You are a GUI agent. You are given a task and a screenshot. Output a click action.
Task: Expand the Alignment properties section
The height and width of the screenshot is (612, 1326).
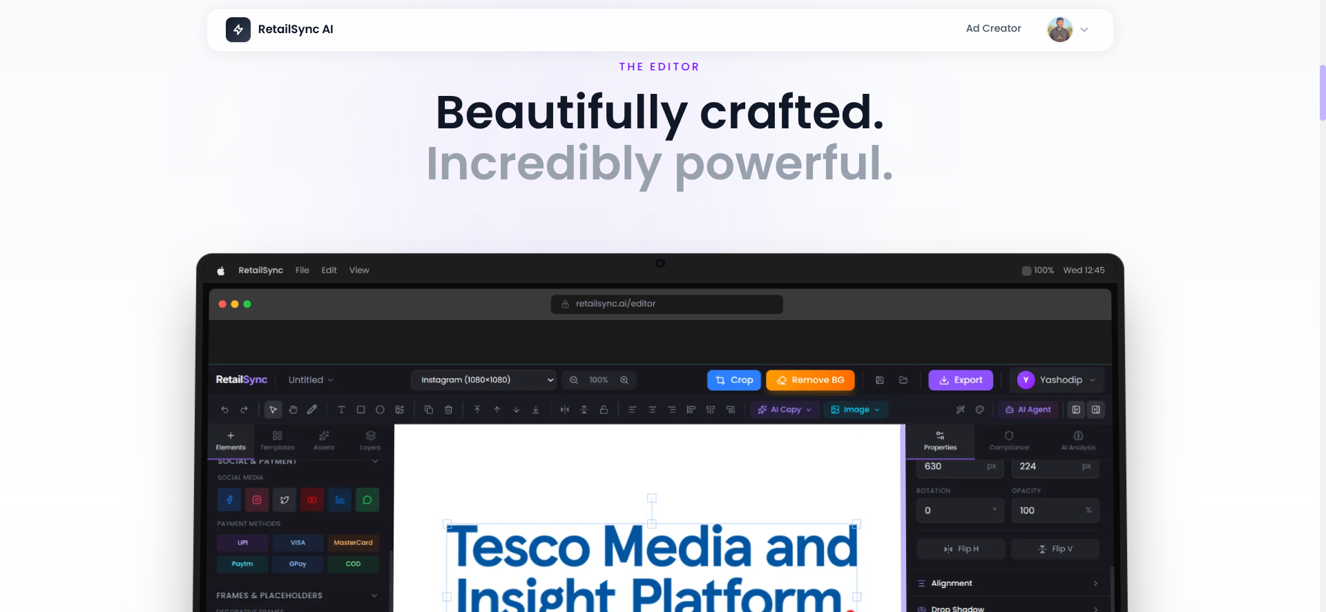pyautogui.click(x=1008, y=584)
